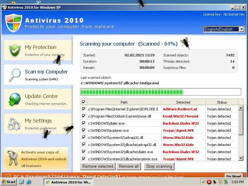
Task: Maximize the Antivirus 2010 window
Action: (237, 7)
